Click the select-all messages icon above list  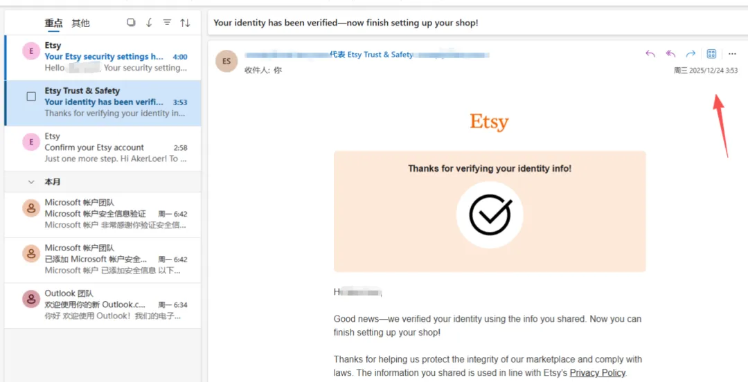pos(131,23)
